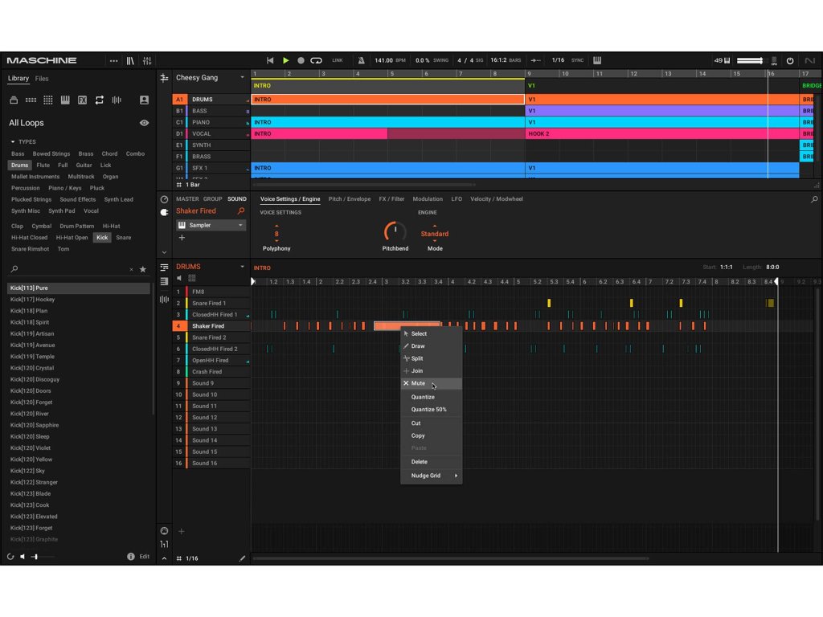This screenshot has height=617, width=823.
Task: Select the Sounds grid icon in library
Action: pyautogui.click(x=47, y=100)
